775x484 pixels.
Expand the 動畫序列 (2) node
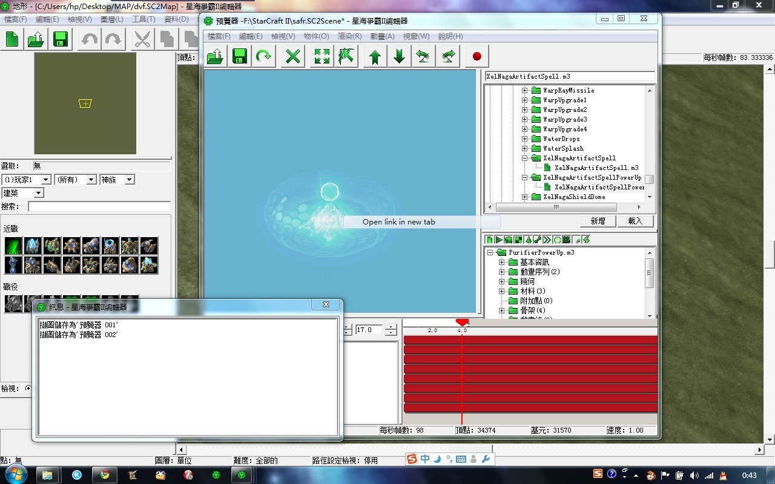pos(501,272)
